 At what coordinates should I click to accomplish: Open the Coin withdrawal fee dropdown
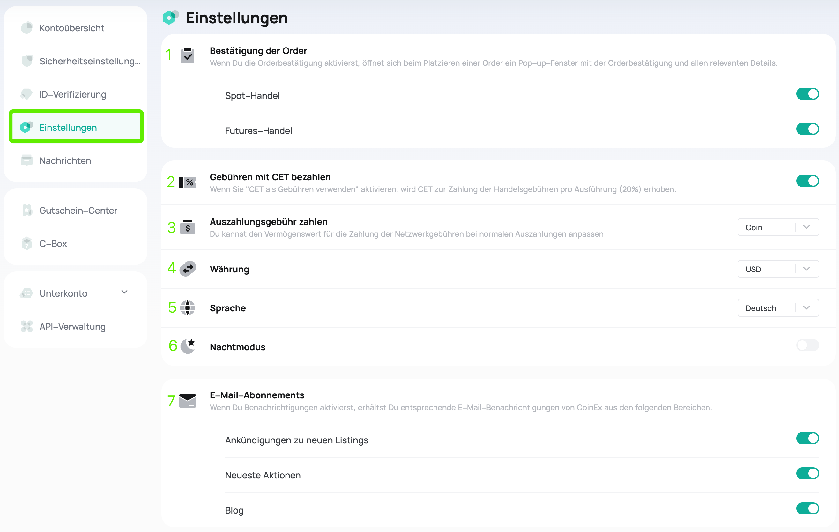pyautogui.click(x=778, y=227)
